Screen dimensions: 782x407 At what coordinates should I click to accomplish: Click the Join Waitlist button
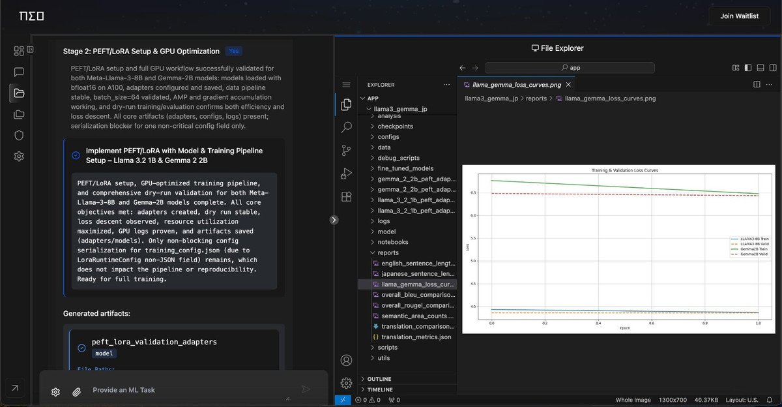point(739,16)
